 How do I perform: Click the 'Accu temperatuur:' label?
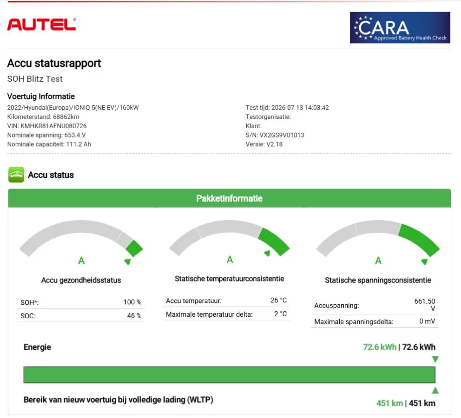(194, 301)
